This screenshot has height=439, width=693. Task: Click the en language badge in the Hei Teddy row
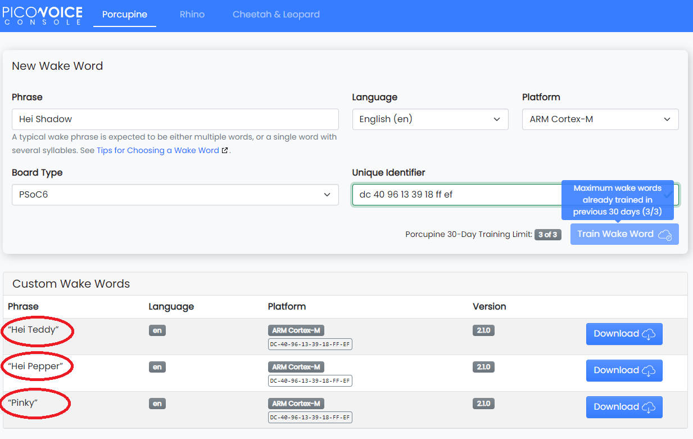(x=157, y=330)
